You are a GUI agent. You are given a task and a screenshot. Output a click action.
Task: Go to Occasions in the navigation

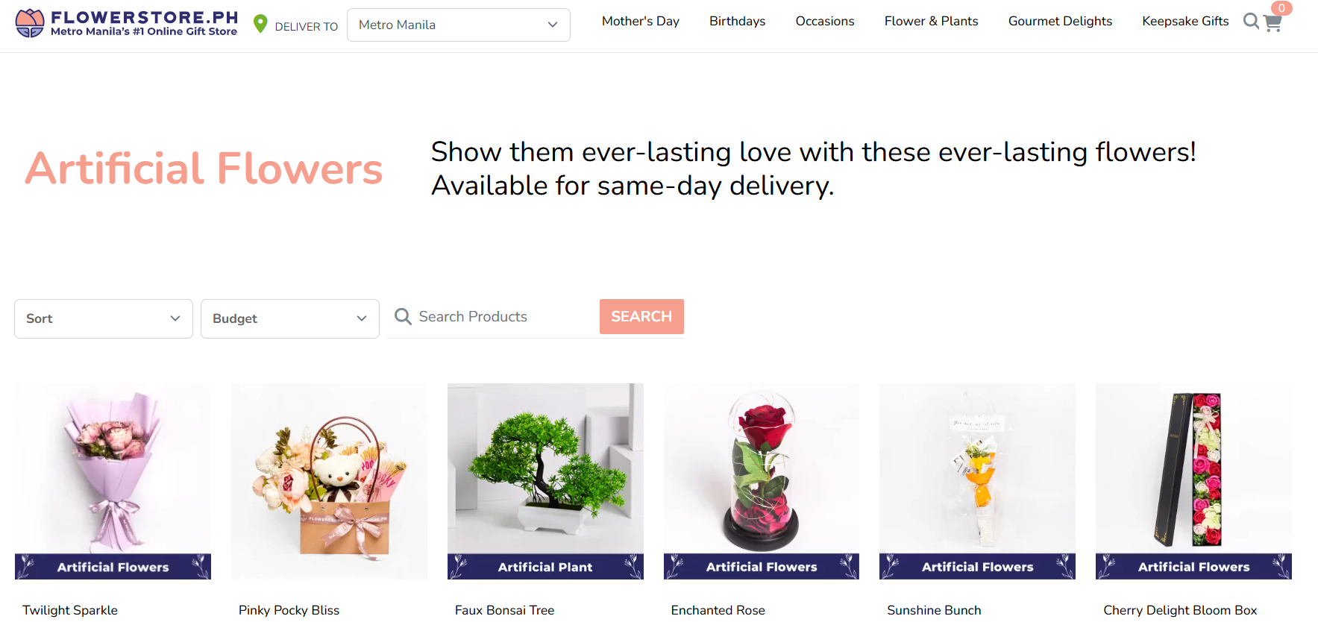coord(824,22)
